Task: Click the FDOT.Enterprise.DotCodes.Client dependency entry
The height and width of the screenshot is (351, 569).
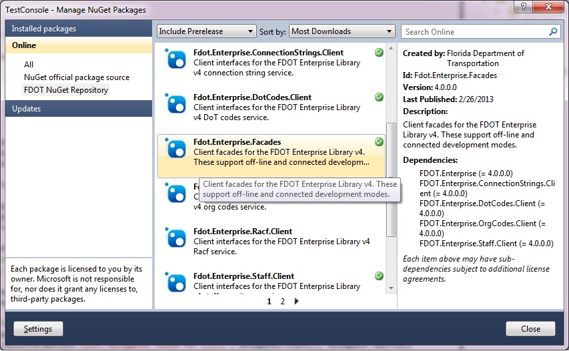Action: 482,208
